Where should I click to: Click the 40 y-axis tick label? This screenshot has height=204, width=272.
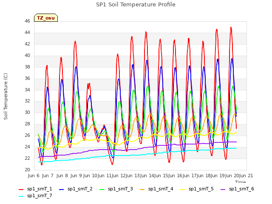click(x=27, y=56)
